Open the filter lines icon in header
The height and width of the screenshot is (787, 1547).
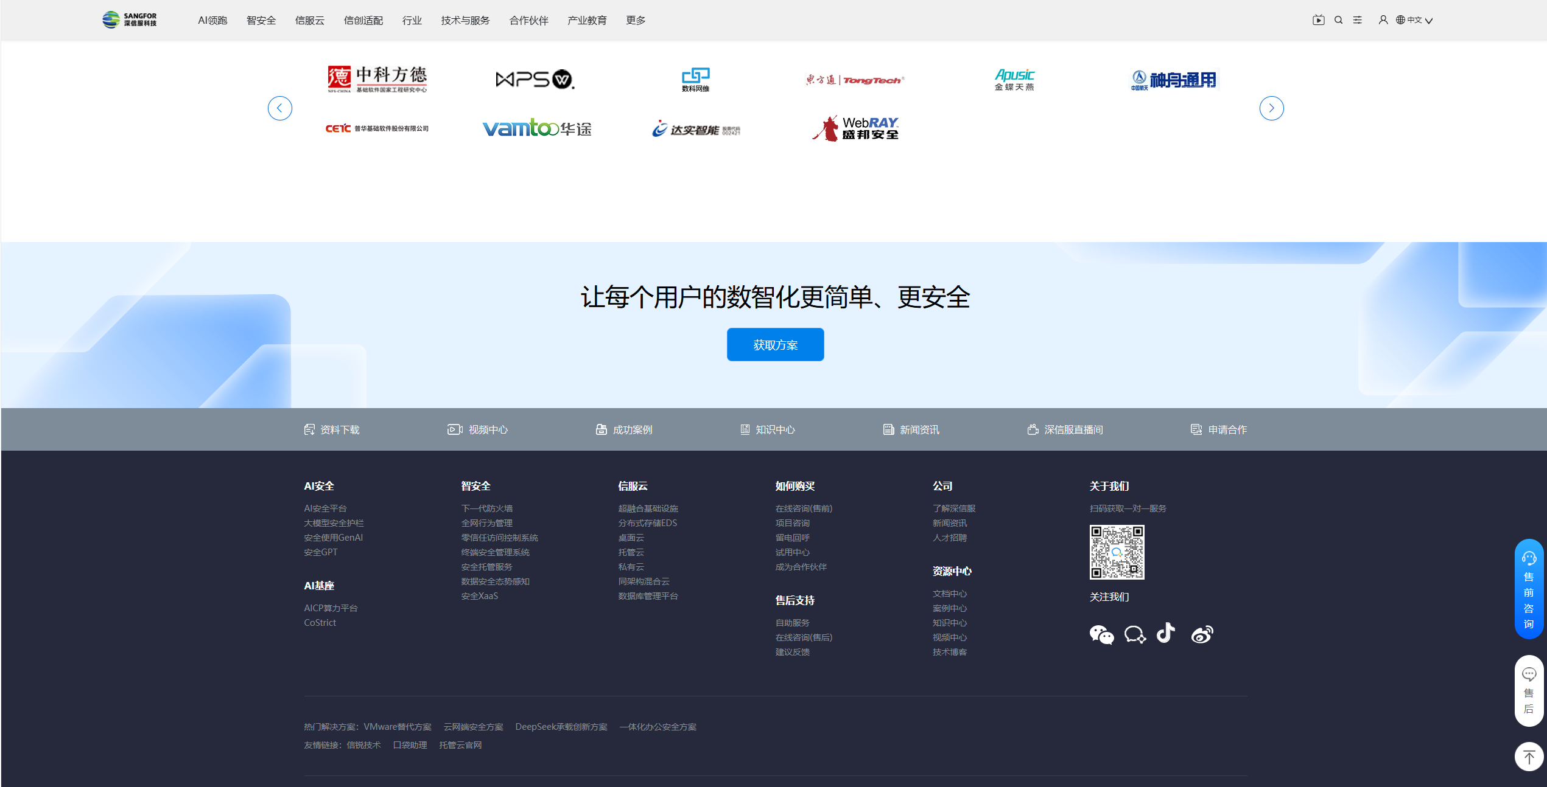[1358, 20]
